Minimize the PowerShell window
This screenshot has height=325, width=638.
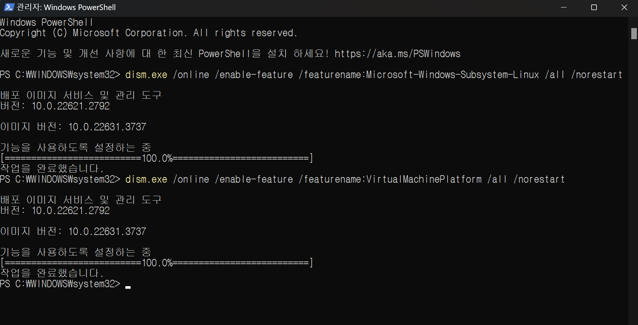[564, 7]
